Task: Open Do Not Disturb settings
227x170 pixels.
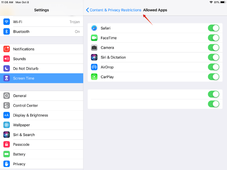Action: (42, 68)
